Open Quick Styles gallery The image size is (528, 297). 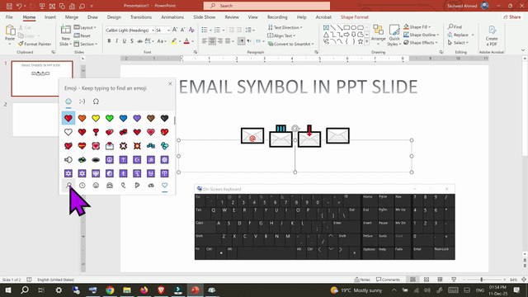[x=394, y=35]
